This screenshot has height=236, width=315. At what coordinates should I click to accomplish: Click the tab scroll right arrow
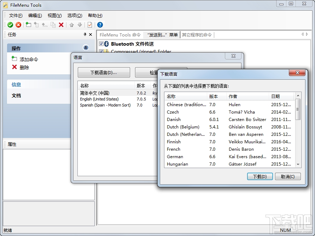point(307,34)
